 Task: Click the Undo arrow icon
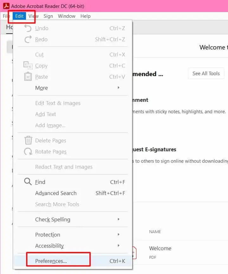click(x=28, y=28)
